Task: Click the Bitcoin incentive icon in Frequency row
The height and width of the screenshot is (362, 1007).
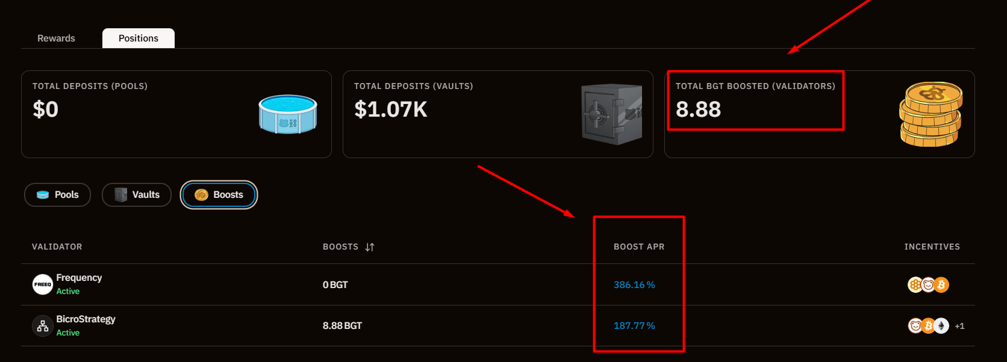Action: tap(941, 284)
